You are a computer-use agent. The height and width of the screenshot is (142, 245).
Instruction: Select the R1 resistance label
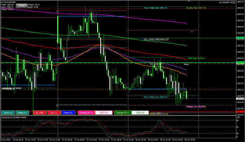(x=192, y=32)
